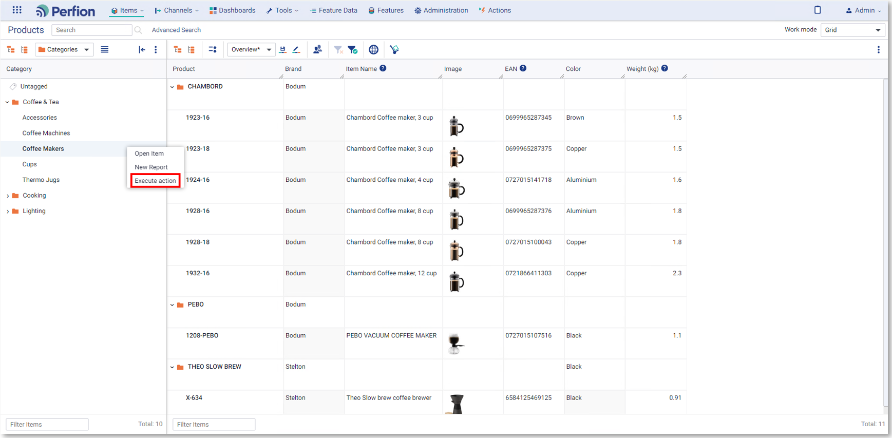Image resolution: width=892 pixels, height=438 pixels.
Task: Click the Color column header
Action: point(573,69)
